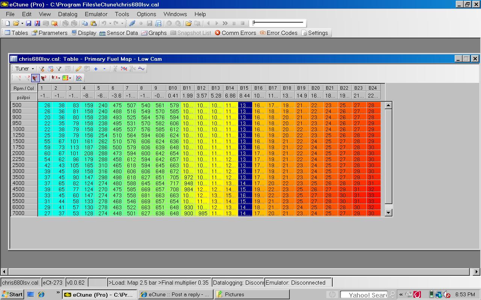Screen dimensions: 481x300
Task: Open the Redo history dropdown arrow
Action: coord(122,23)
